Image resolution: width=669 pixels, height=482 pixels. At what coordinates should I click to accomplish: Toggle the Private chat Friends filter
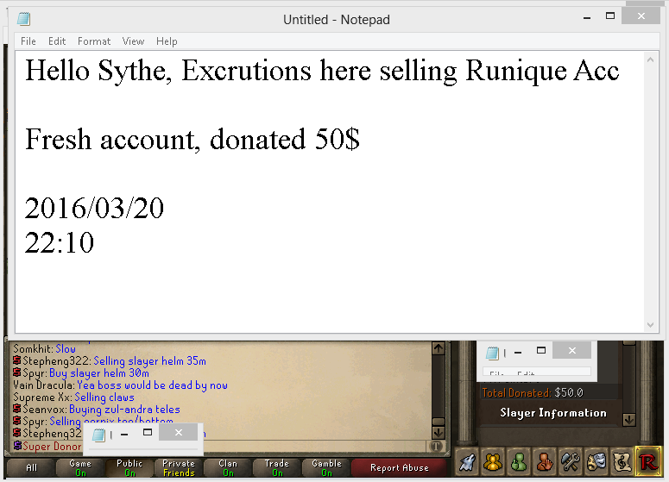coord(179,467)
